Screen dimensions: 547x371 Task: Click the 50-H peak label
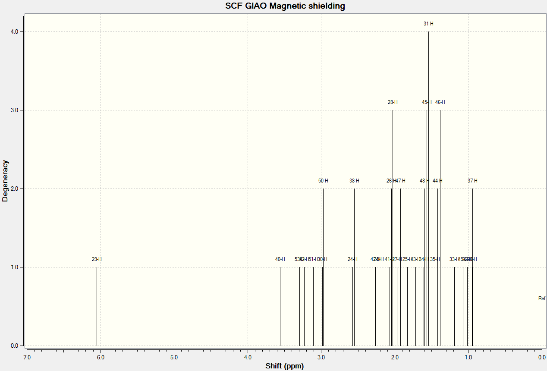[x=323, y=181]
